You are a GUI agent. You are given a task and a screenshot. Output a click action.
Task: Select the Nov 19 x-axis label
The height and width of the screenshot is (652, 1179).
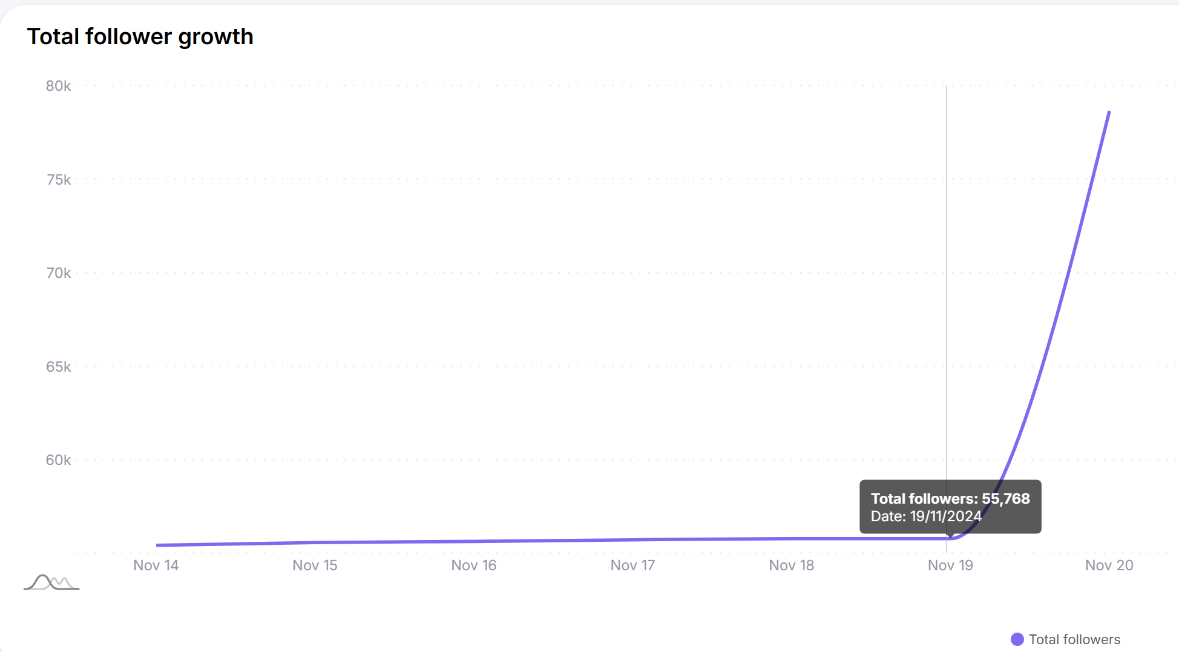coord(950,565)
